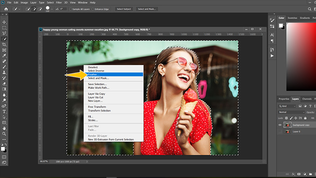Select the Rectangular Marquee tool

coord(4,28)
